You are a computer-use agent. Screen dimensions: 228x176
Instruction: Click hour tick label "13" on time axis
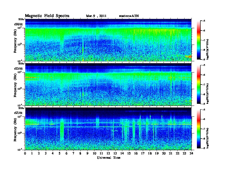tap(115, 153)
